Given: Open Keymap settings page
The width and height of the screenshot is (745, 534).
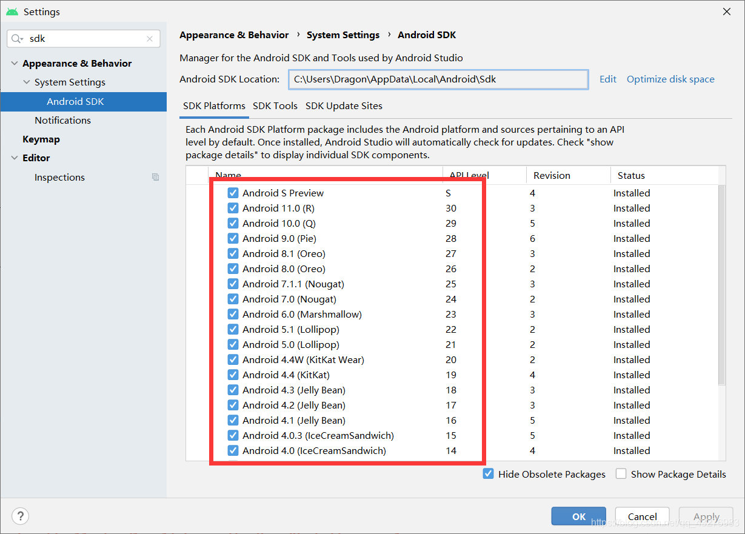Looking at the screenshot, I should coord(41,139).
